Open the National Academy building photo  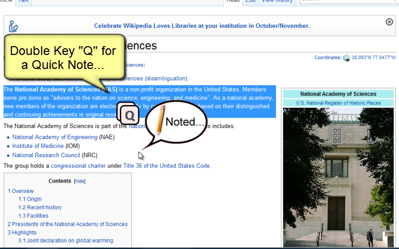(x=338, y=177)
